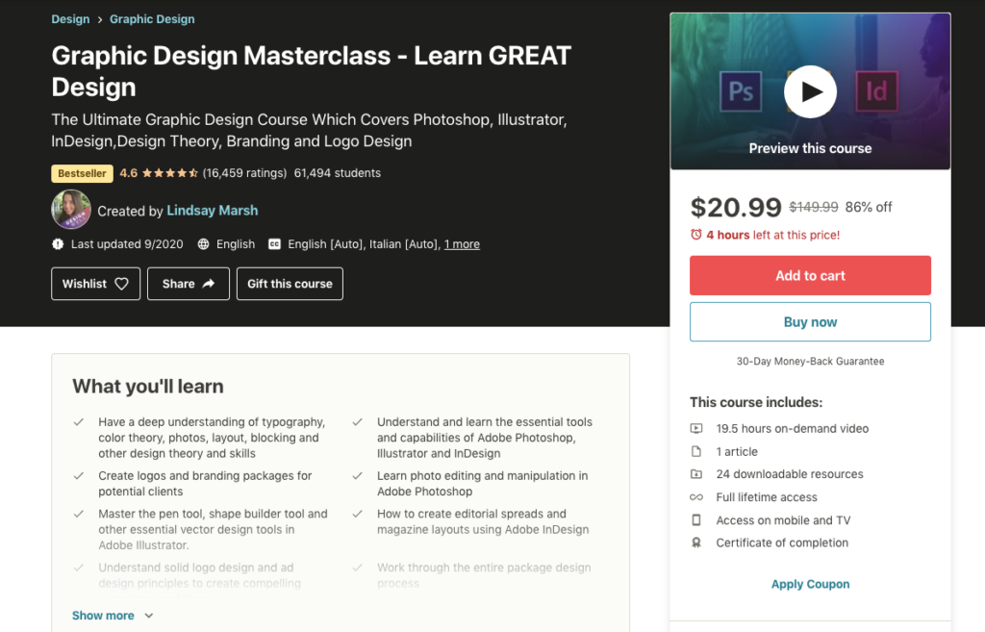
Task: Click the mobile device icon
Action: coord(696,520)
